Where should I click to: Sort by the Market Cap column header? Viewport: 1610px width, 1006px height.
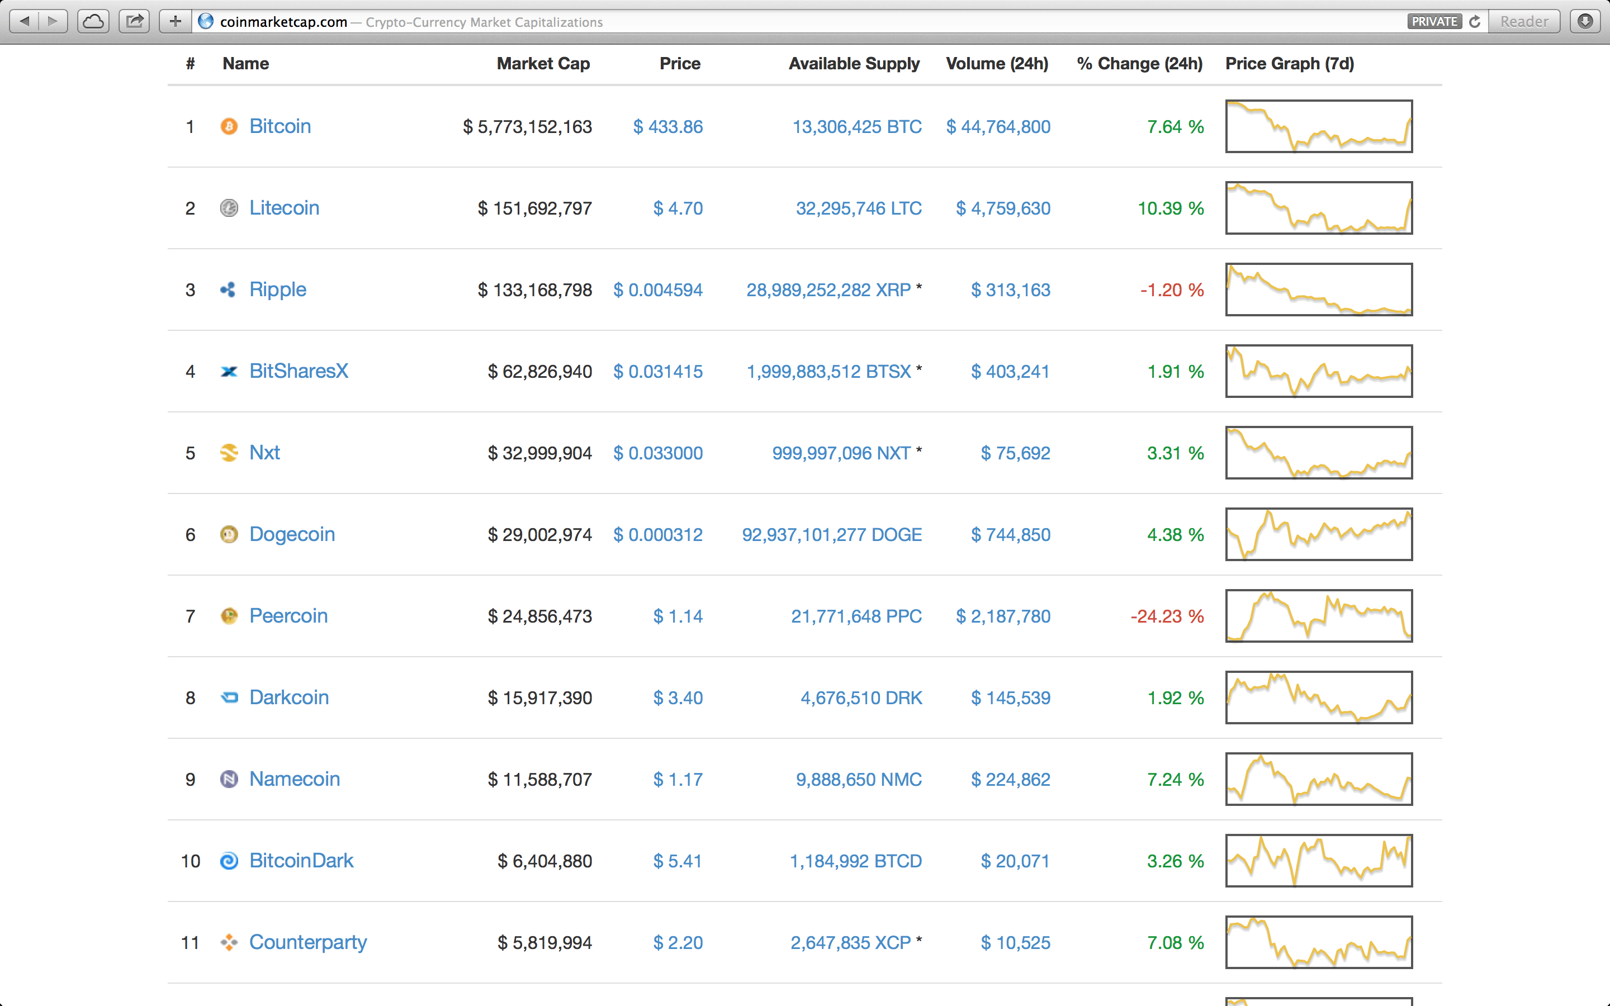pos(543,64)
